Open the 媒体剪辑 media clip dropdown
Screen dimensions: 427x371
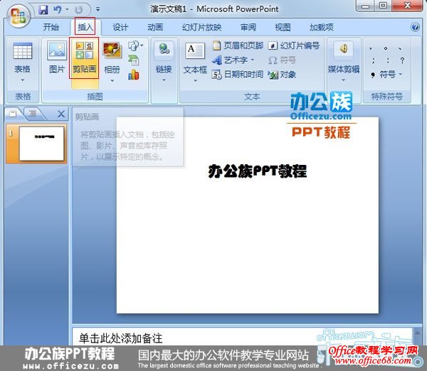pyautogui.click(x=344, y=80)
